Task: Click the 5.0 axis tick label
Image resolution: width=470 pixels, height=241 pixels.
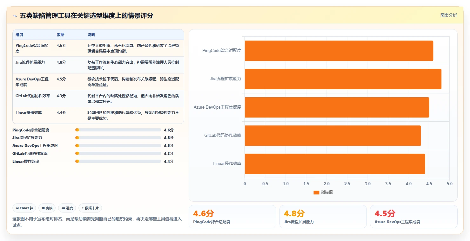Action: coord(449,184)
